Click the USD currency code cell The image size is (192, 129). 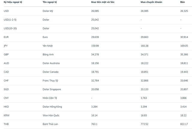(x=6, y=11)
